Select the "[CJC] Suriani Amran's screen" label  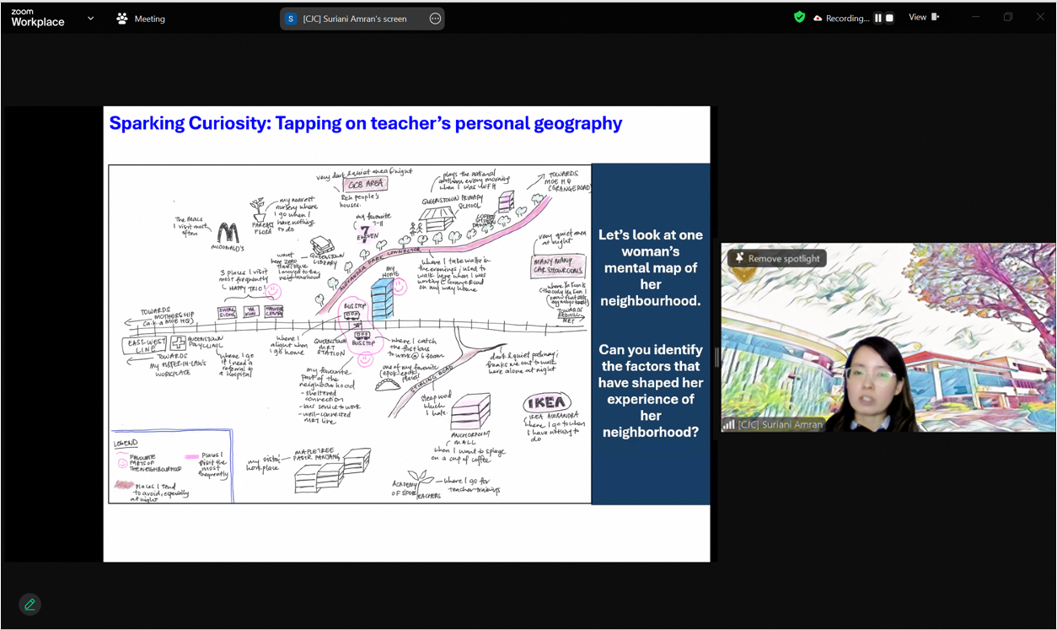355,19
